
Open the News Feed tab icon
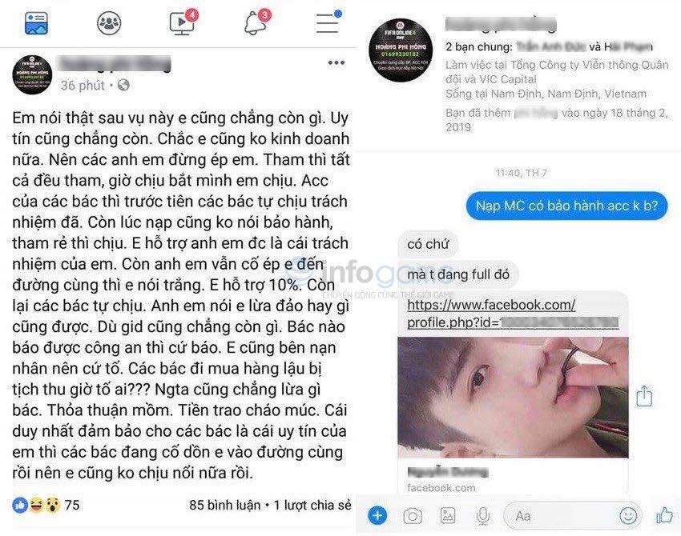pyautogui.click(x=37, y=23)
